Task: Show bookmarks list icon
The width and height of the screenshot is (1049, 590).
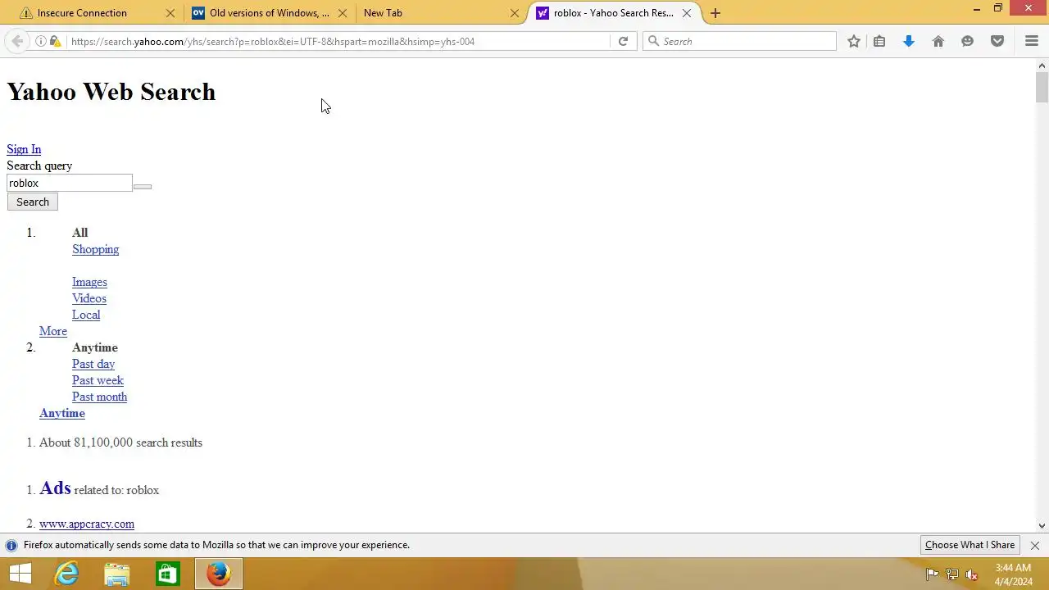Action: 879,41
